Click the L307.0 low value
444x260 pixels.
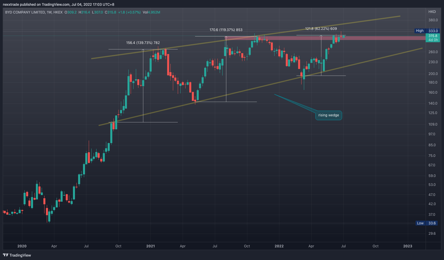[97, 12]
